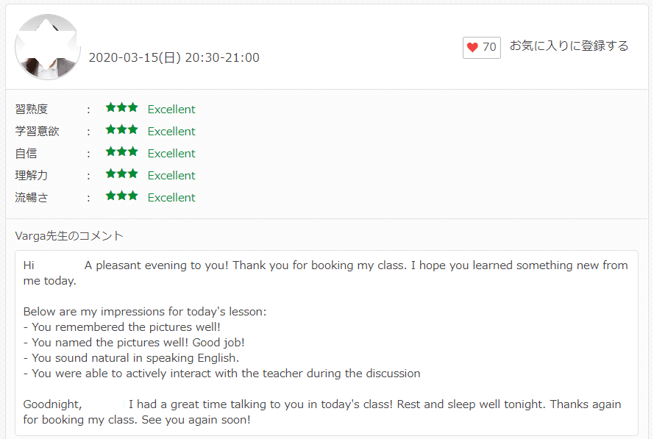Click the 学習意欲 category label

[x=37, y=132]
